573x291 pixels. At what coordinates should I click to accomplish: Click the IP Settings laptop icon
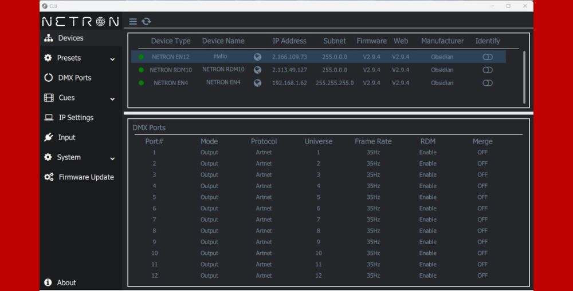pos(49,117)
